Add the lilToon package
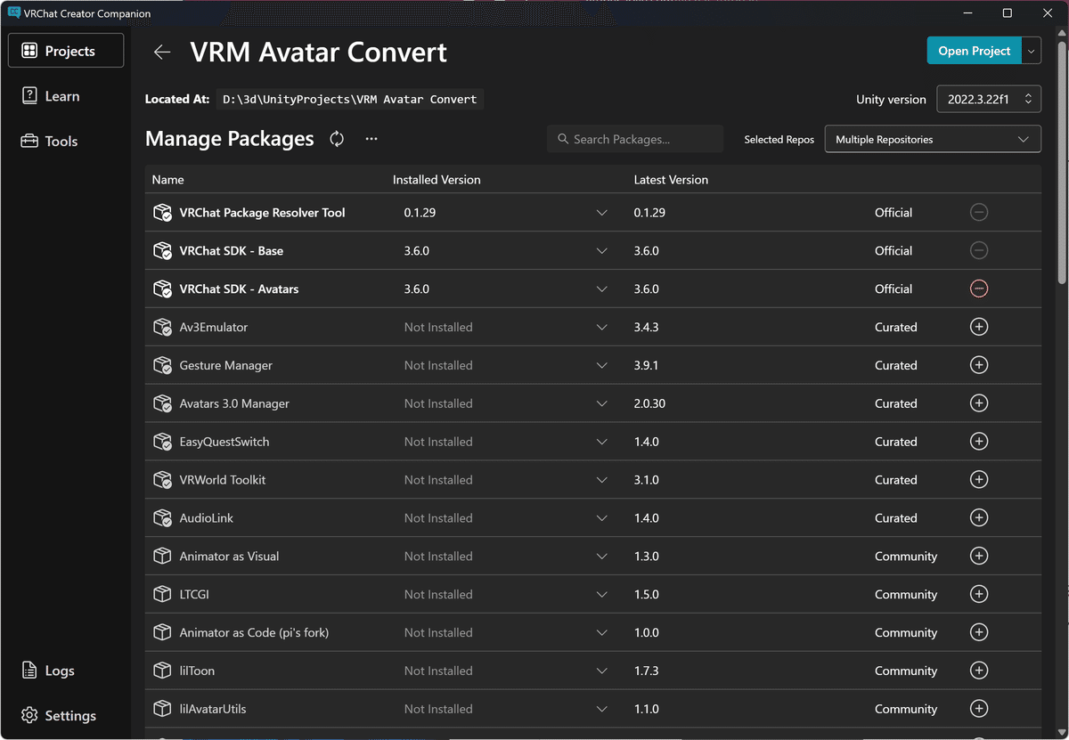The width and height of the screenshot is (1069, 740). 979,671
